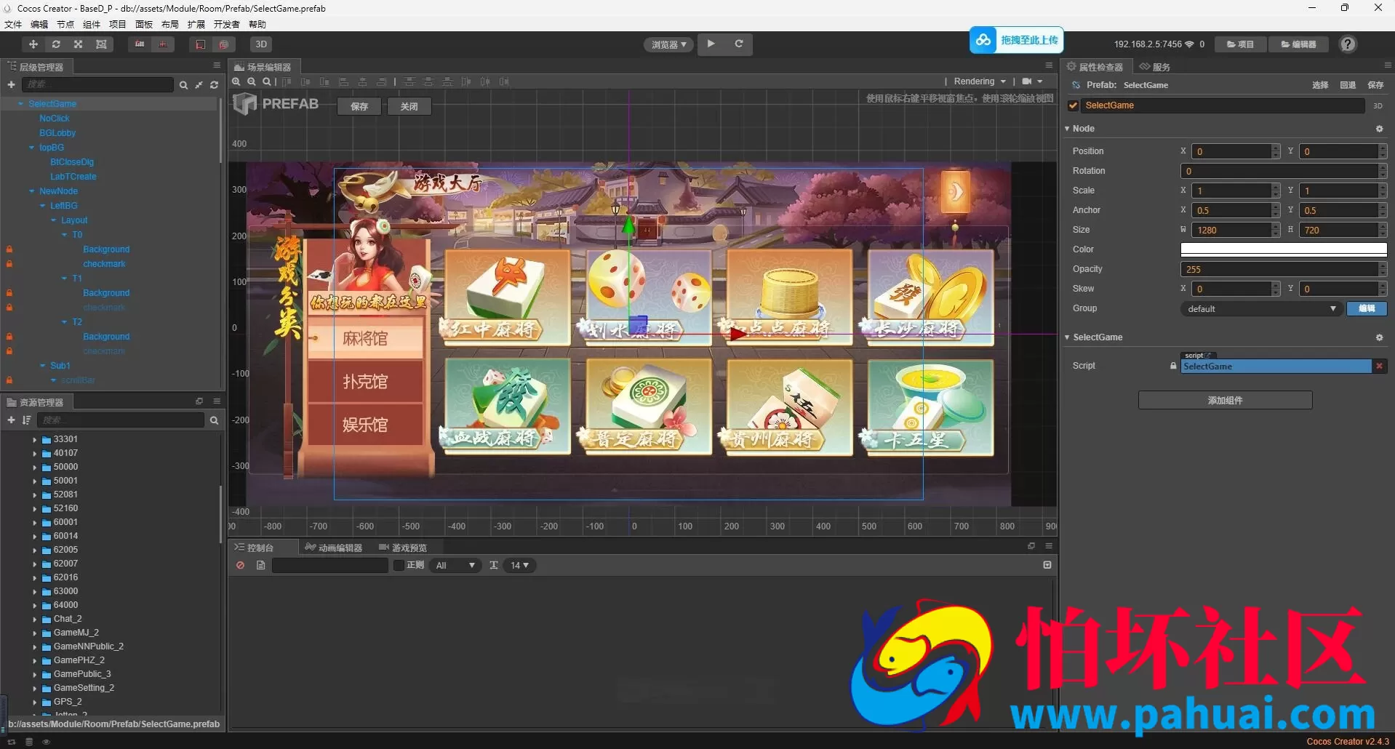Toggle the 3D scene mode button
1395x749 pixels.
[x=261, y=44]
